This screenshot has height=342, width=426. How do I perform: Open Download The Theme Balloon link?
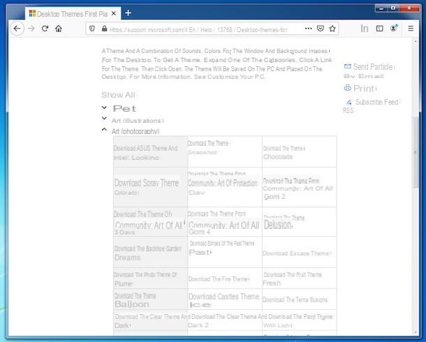(135, 300)
